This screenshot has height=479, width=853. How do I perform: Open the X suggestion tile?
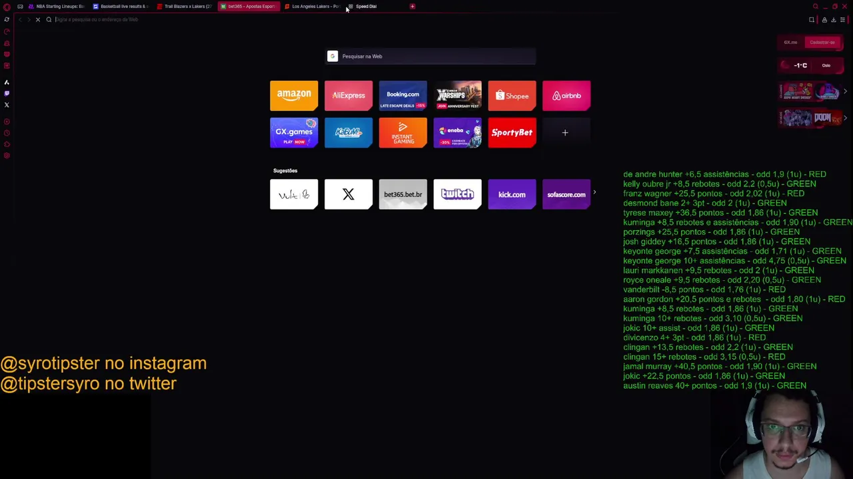tap(349, 194)
